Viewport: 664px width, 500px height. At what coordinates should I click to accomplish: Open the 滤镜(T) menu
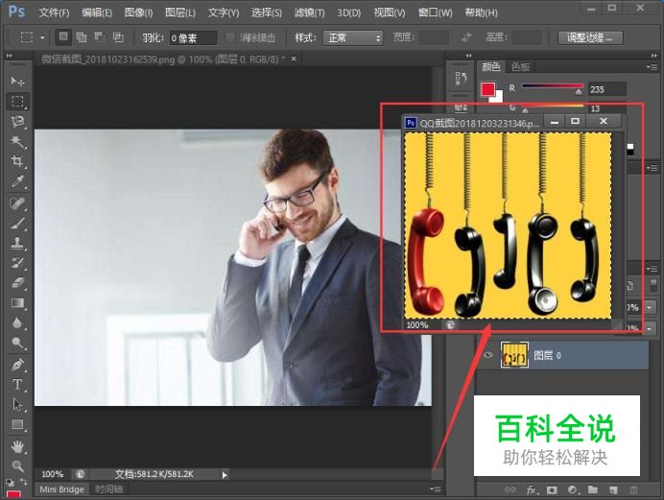[310, 12]
